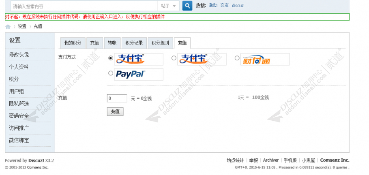The height and width of the screenshot is (175, 369).
Task: Click the Tenpay logo
Action: [x=265, y=59]
